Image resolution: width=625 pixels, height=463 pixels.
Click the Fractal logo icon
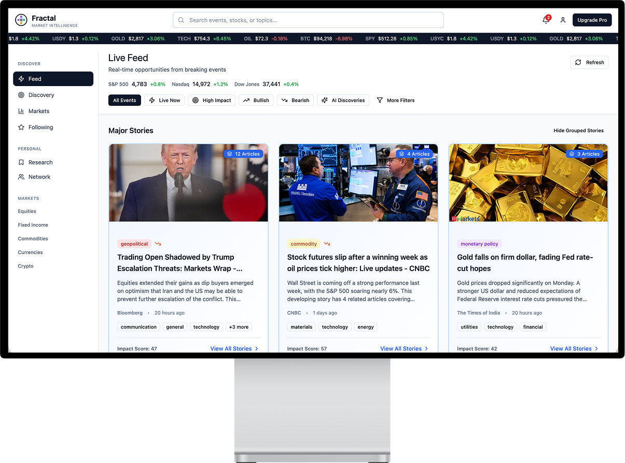[21, 20]
